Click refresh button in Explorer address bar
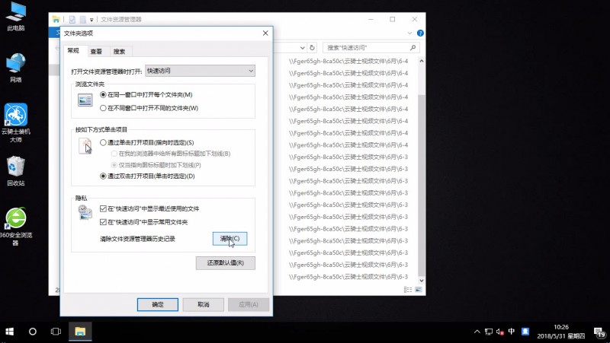This screenshot has height=343, width=610. point(312,47)
